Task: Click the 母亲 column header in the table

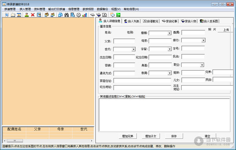Action: coord(61,129)
